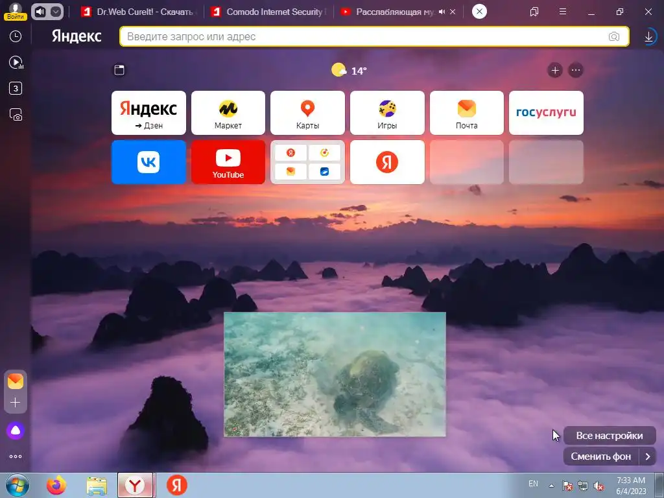Open the red Я Yandex tile
Viewport: 664px width, 498px height.
pos(388,162)
